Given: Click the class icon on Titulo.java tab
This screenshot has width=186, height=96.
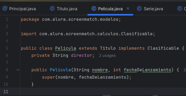Looking at the screenshot, I should coord(52,8).
